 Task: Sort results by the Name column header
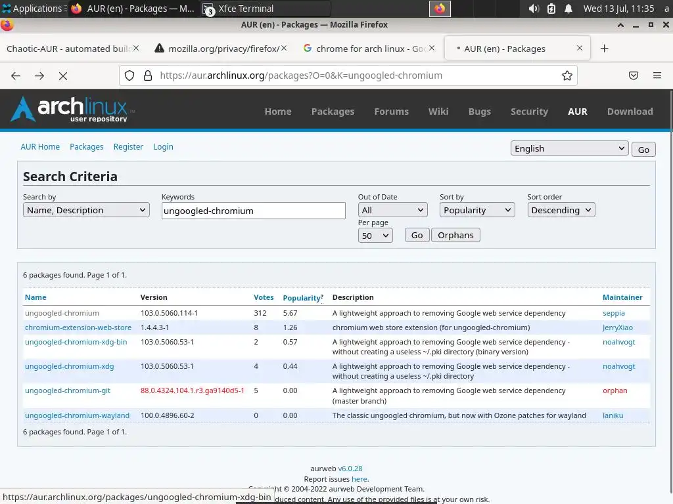35,297
